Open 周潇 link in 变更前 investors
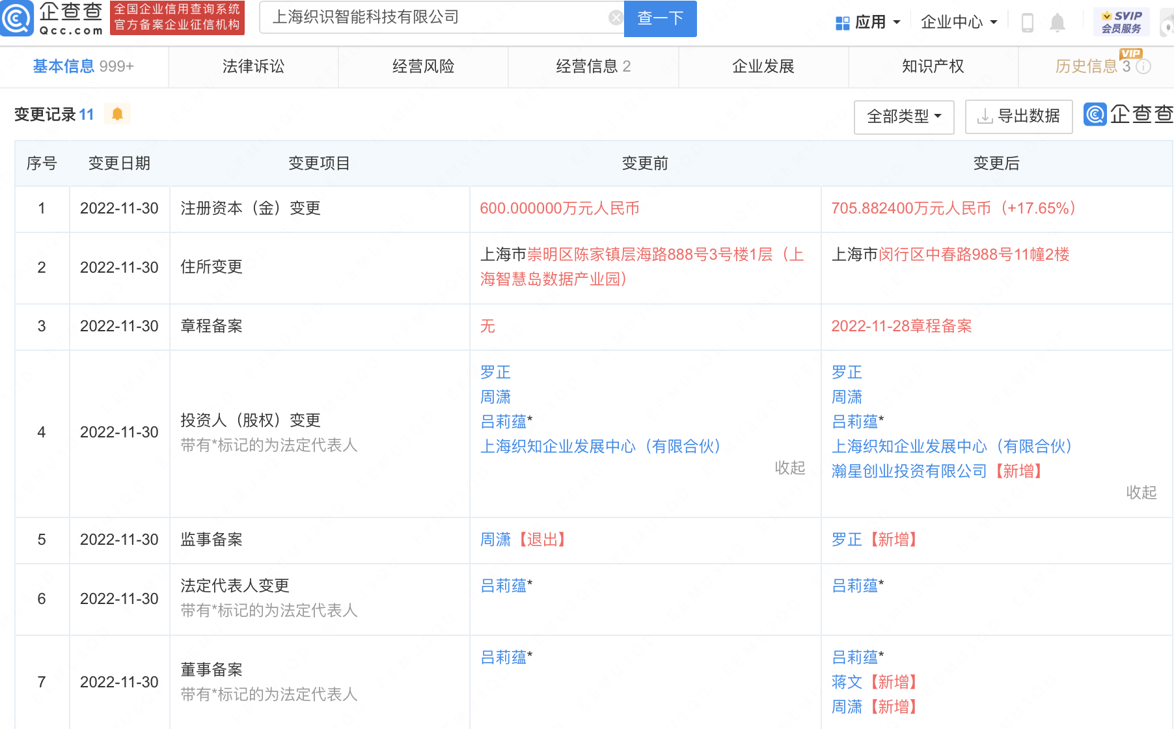 pos(495,397)
